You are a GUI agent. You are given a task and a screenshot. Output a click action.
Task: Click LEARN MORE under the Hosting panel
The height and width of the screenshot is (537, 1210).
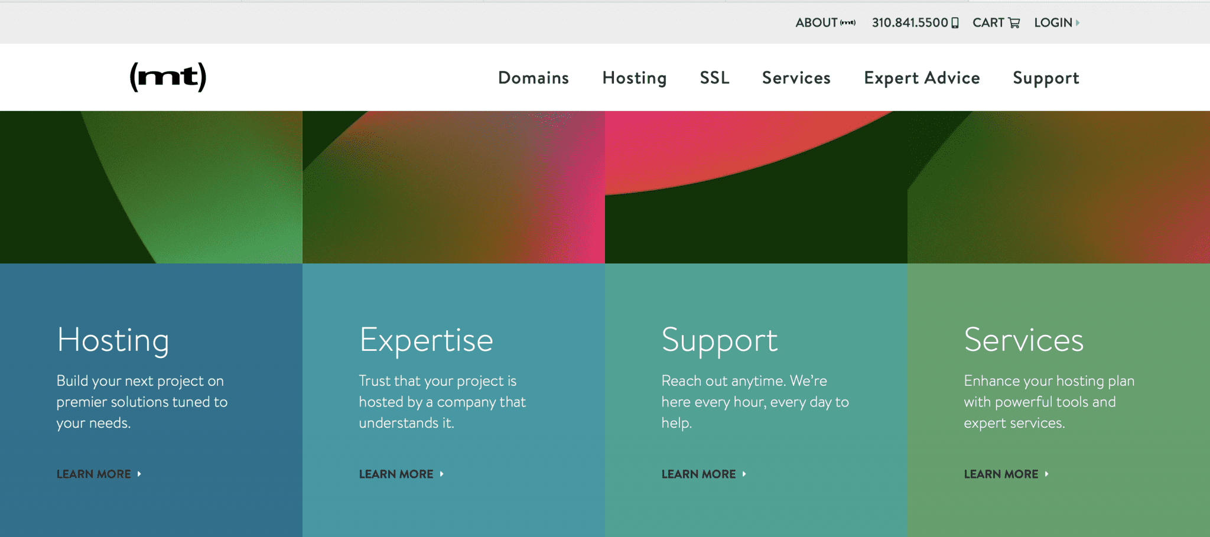pos(93,474)
